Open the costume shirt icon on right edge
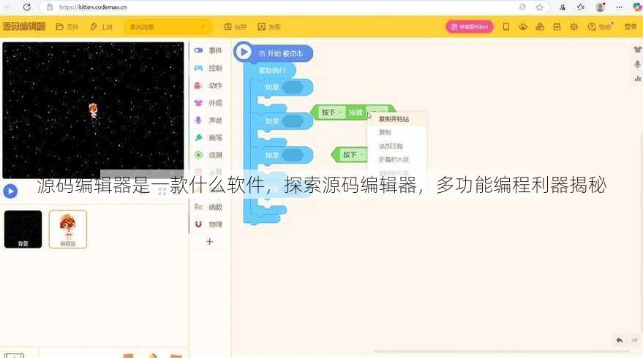Screen dimensions: 643x358 point(637,50)
